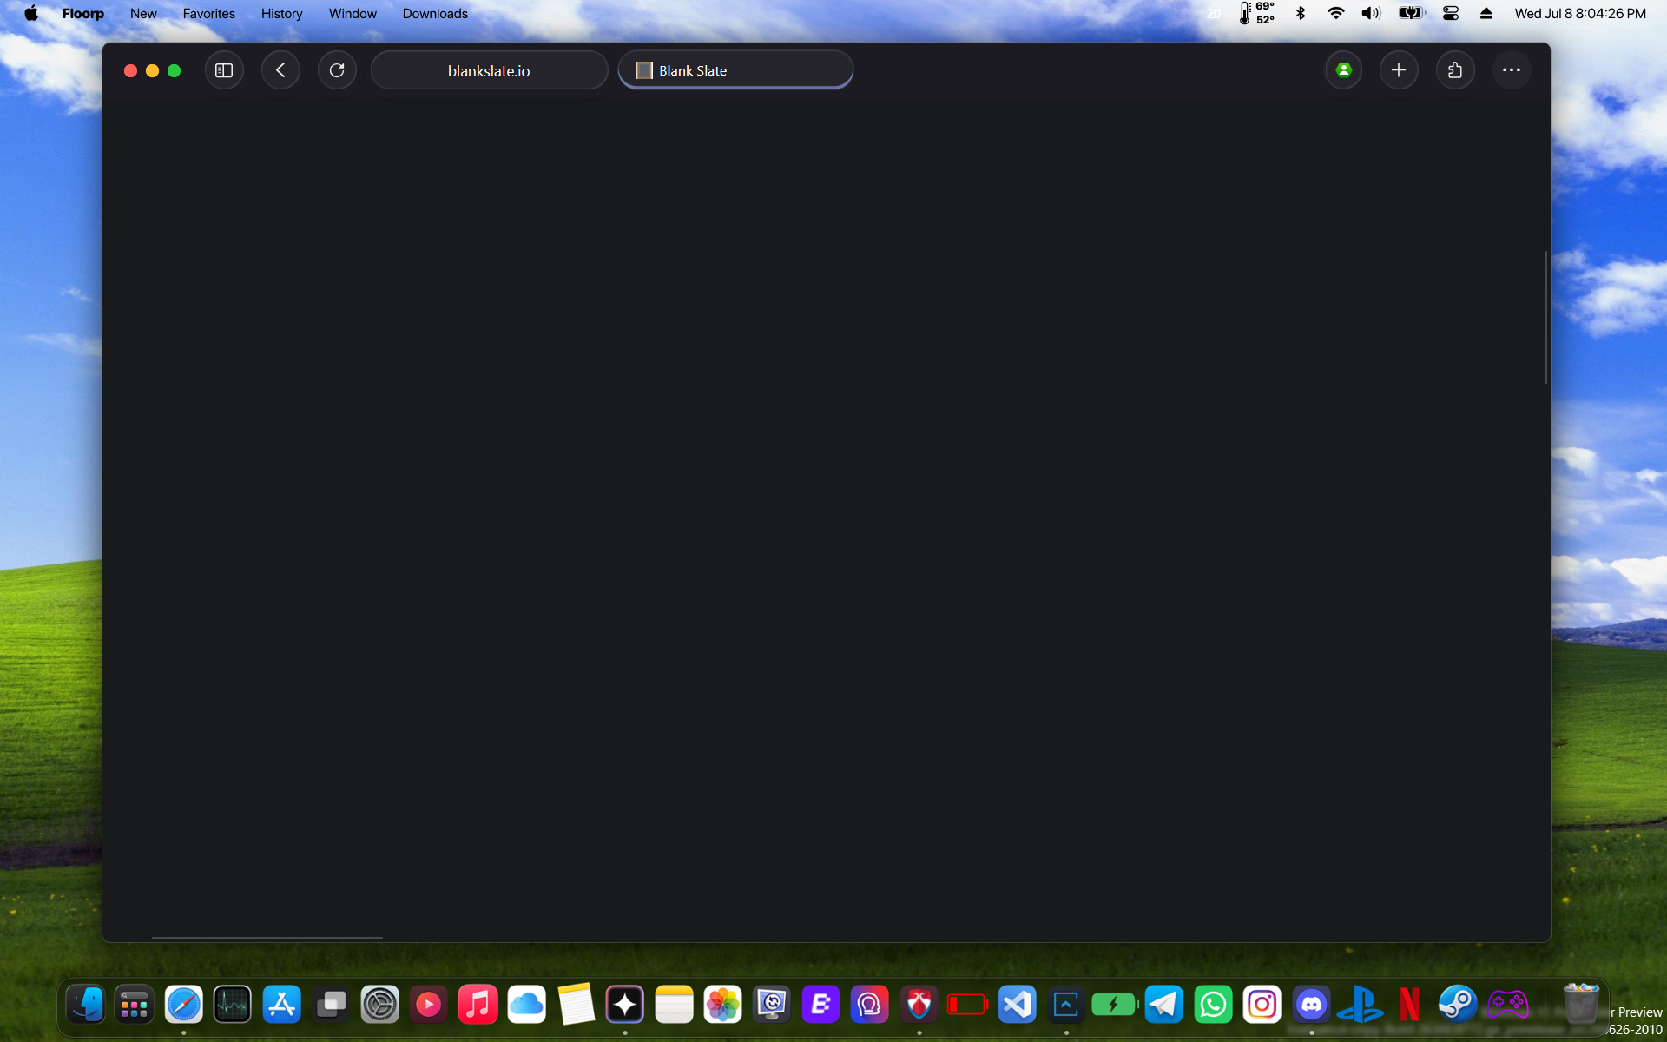
Task: Click the temperature status item
Action: [1257, 13]
